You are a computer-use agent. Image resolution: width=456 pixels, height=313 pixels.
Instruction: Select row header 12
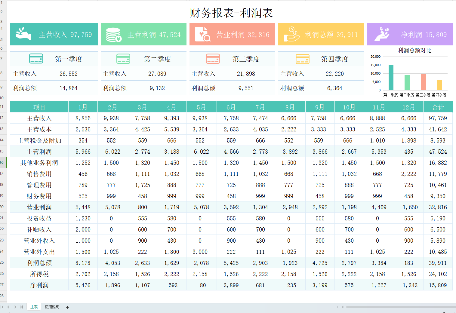pyautogui.click(x=3, y=118)
